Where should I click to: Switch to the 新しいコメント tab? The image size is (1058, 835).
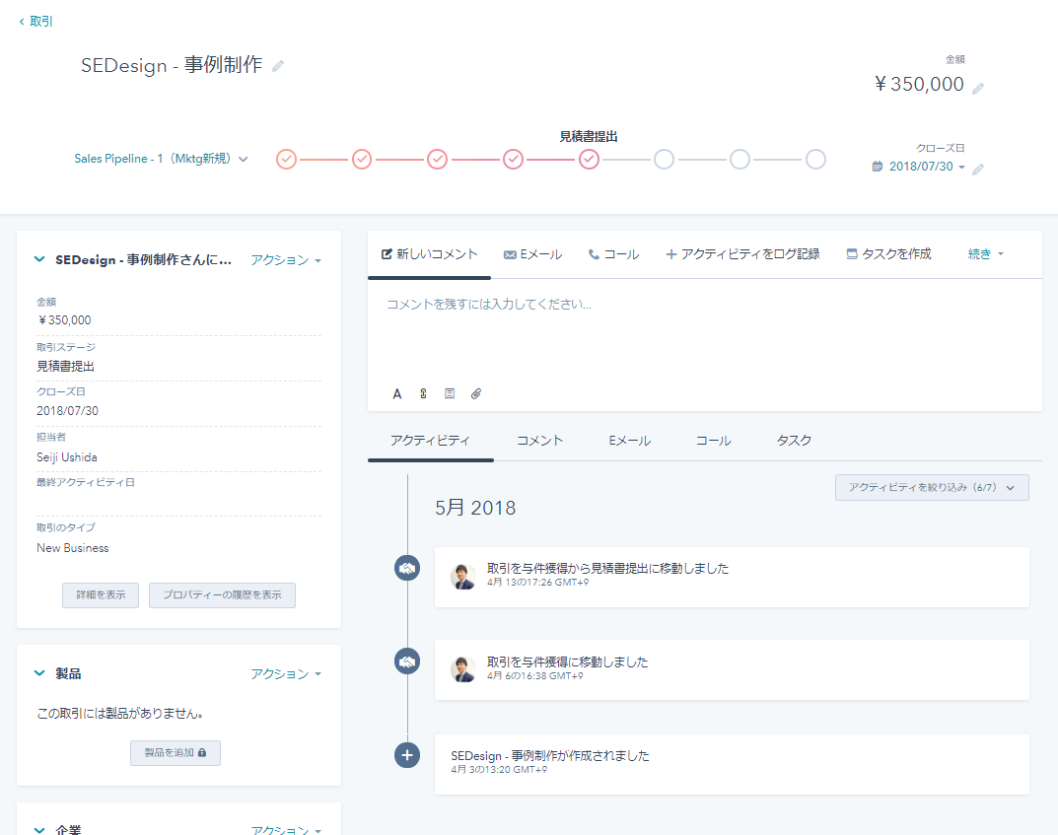point(429,254)
